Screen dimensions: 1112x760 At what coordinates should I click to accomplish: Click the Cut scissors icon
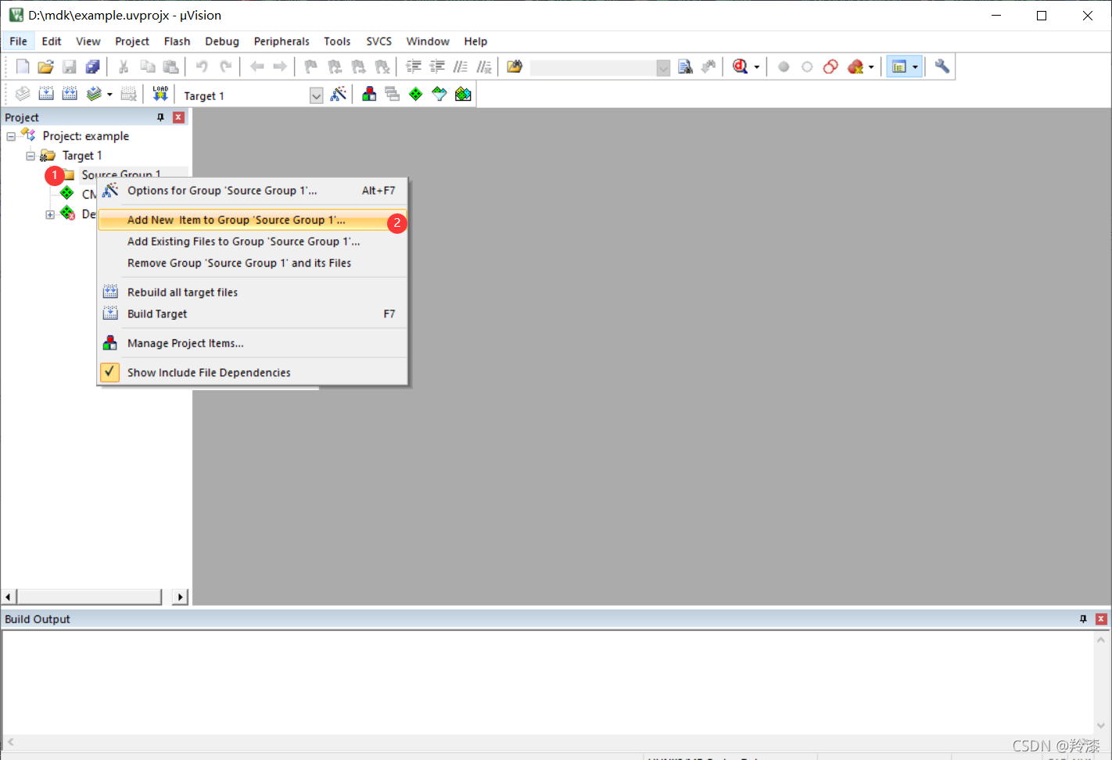coord(124,66)
